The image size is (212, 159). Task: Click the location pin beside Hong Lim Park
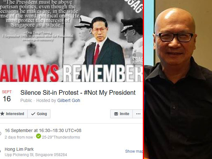tap(0, 151)
